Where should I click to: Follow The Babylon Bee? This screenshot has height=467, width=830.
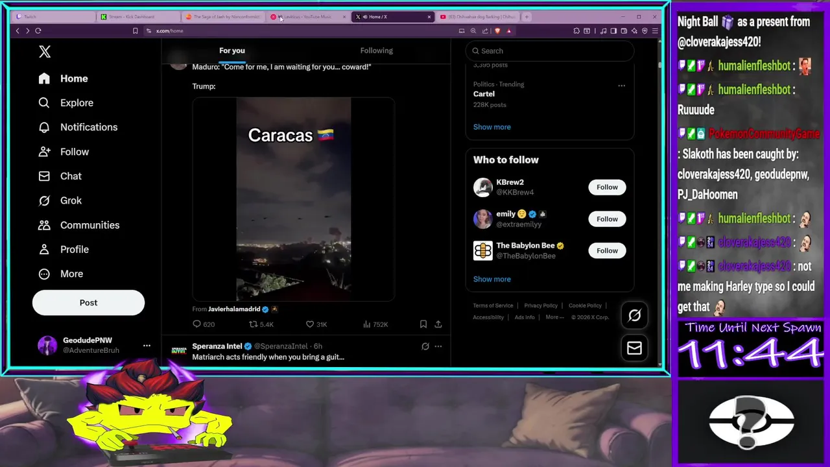[x=607, y=251]
